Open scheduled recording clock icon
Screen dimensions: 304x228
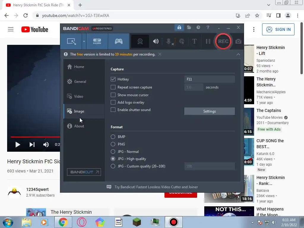(198, 28)
